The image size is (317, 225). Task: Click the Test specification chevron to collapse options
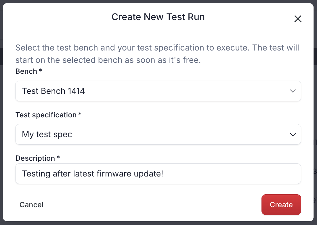[x=293, y=134]
